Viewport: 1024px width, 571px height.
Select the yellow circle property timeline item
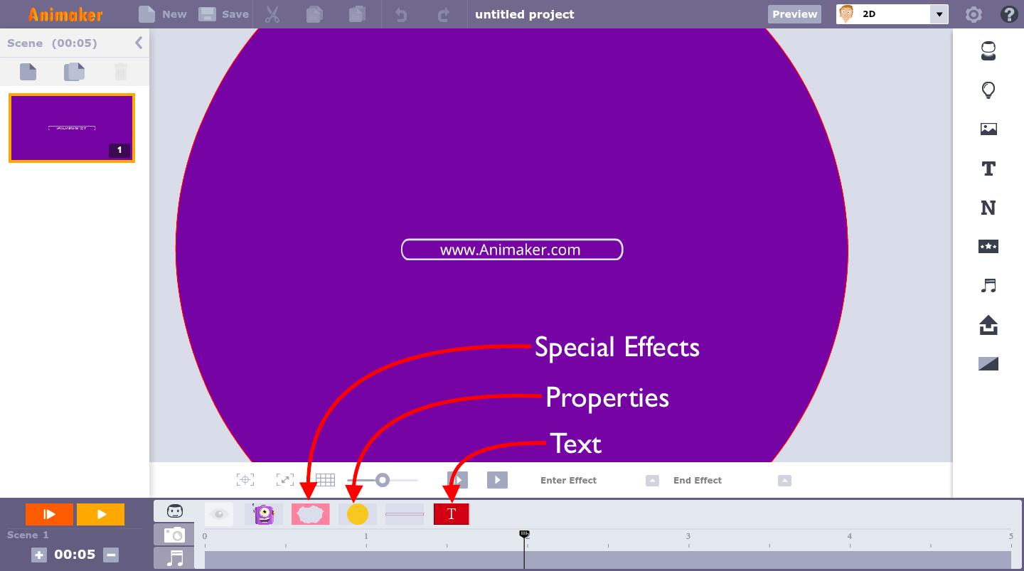tap(358, 514)
